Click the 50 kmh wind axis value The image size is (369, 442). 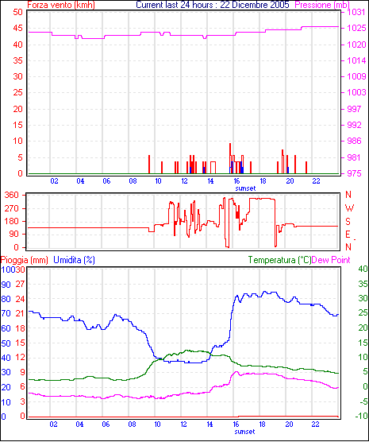click(x=17, y=12)
